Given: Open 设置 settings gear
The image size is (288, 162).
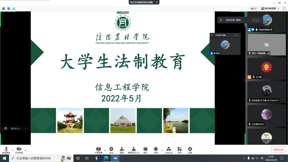Looking at the screenshot, I should click(190, 150).
